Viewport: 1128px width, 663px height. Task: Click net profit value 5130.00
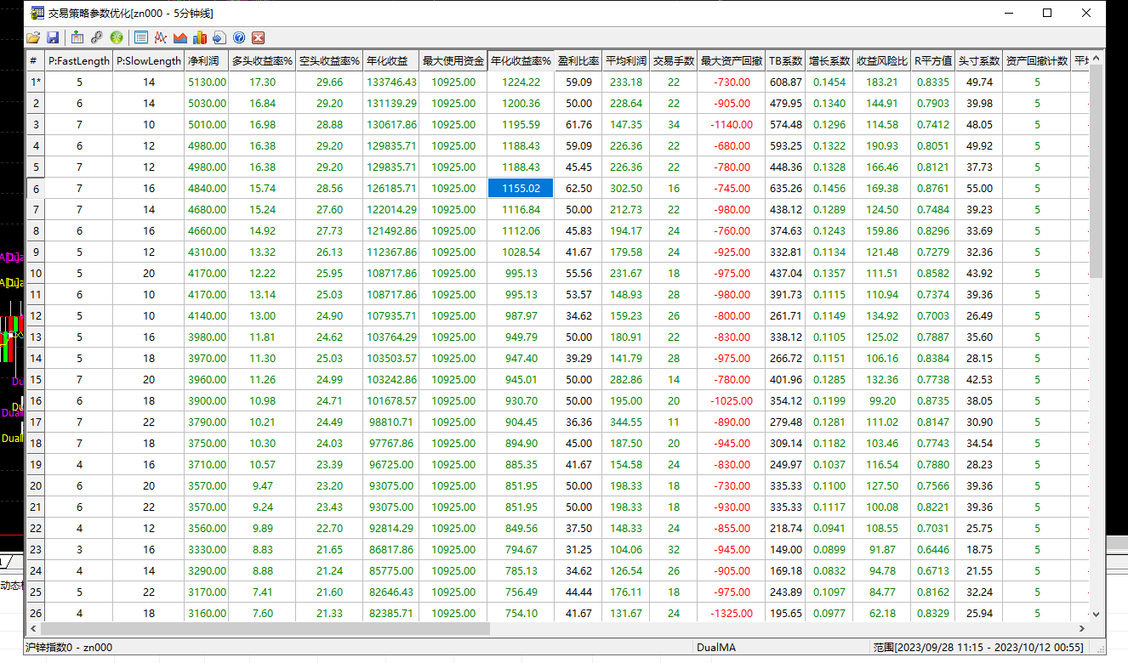pos(207,82)
